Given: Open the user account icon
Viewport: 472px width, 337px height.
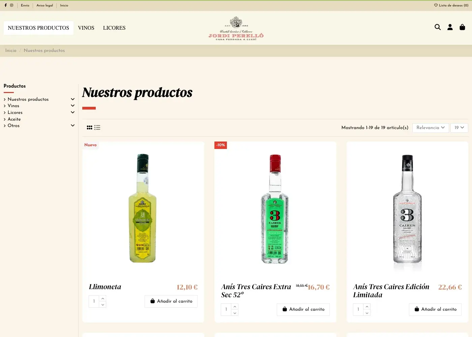Looking at the screenshot, I should click(x=450, y=27).
